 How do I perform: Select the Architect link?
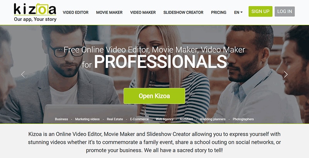coord(186,119)
